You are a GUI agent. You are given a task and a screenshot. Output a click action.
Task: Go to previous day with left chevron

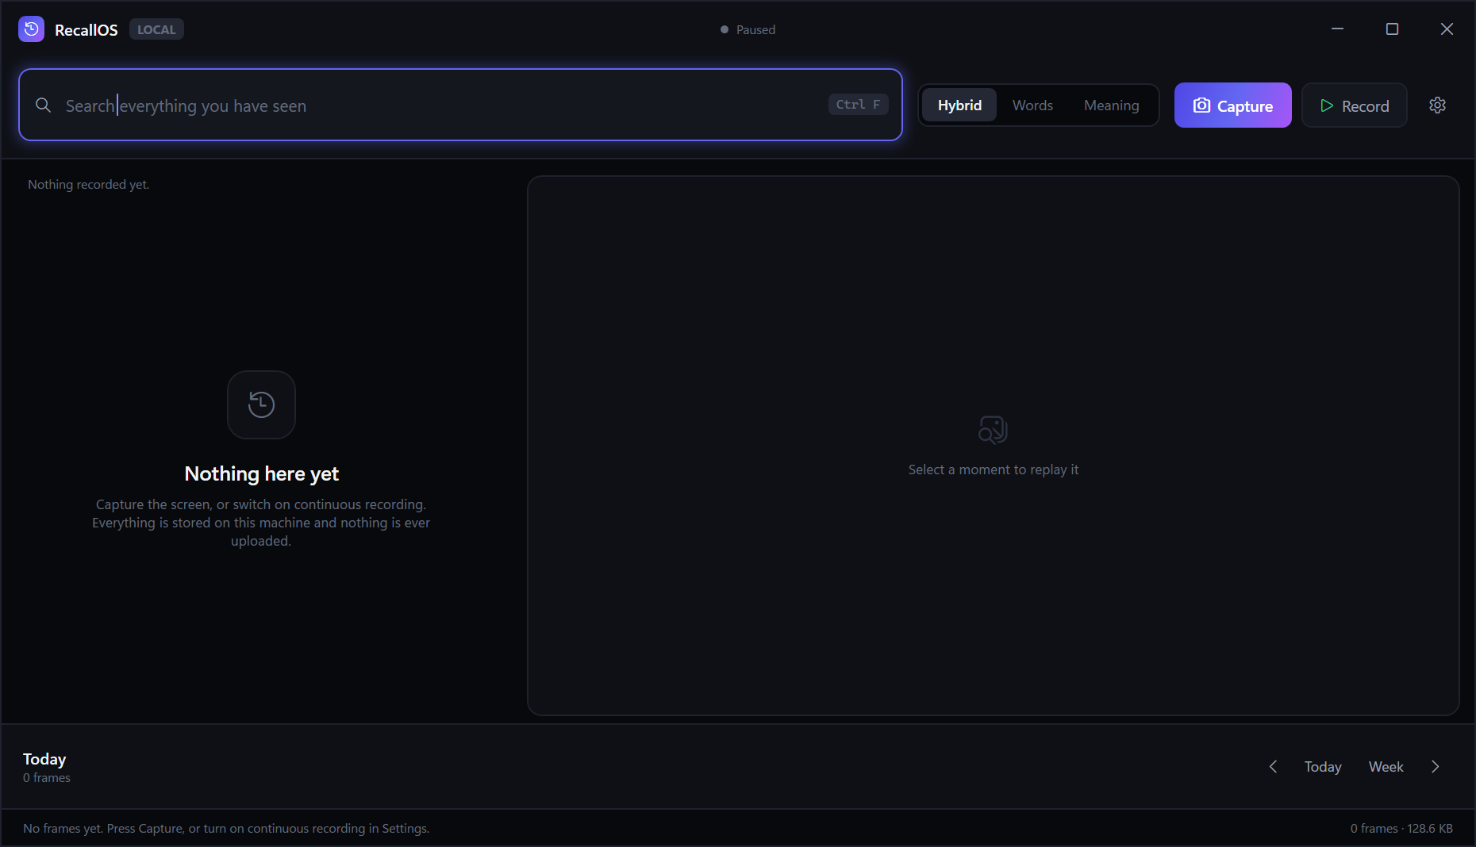(x=1273, y=766)
